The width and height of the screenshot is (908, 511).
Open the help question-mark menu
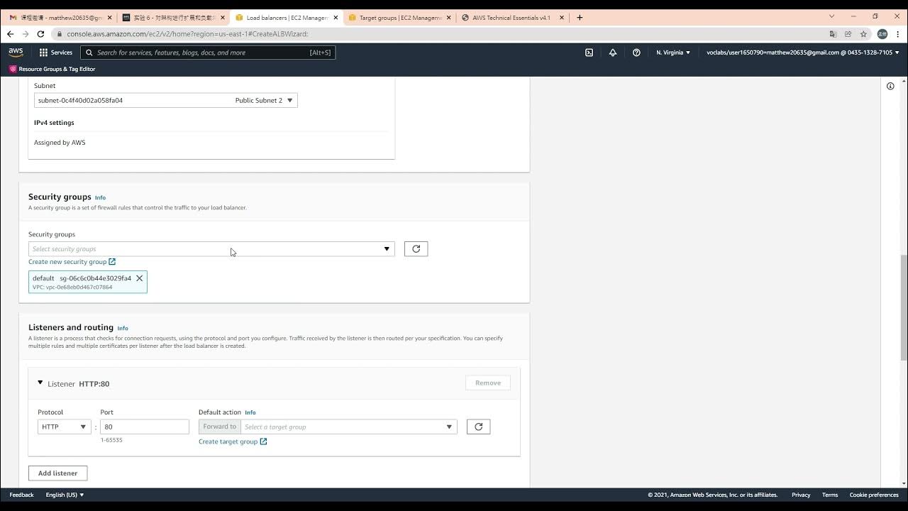pyautogui.click(x=636, y=53)
